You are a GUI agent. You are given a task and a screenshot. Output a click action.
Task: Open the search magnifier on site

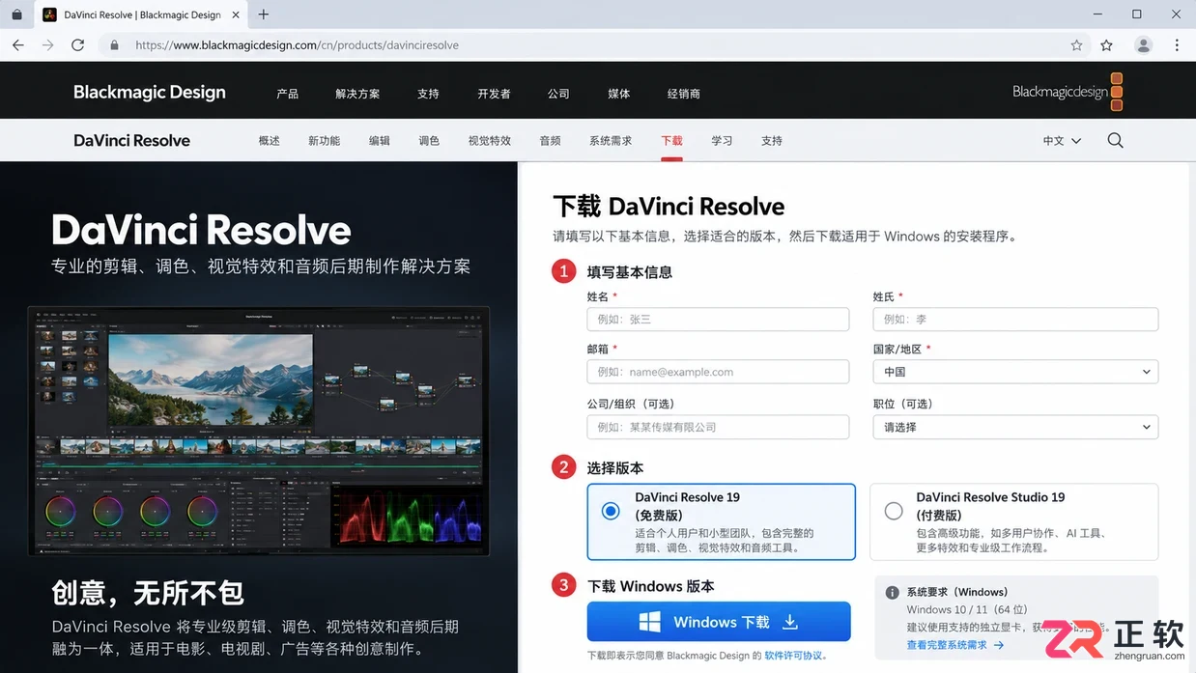point(1115,140)
